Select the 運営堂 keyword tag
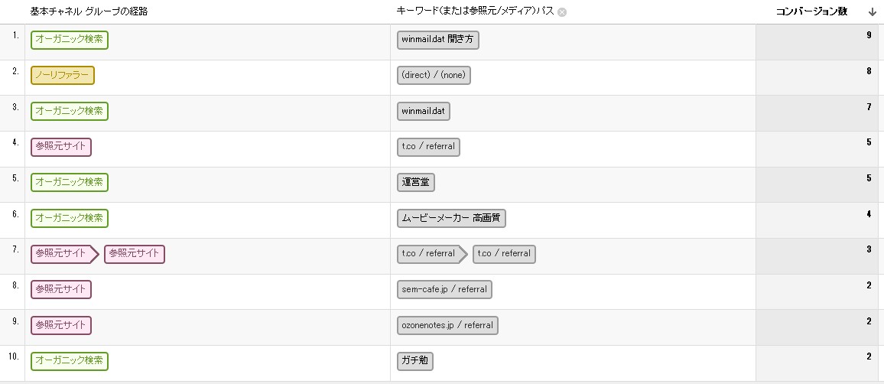 tap(416, 183)
